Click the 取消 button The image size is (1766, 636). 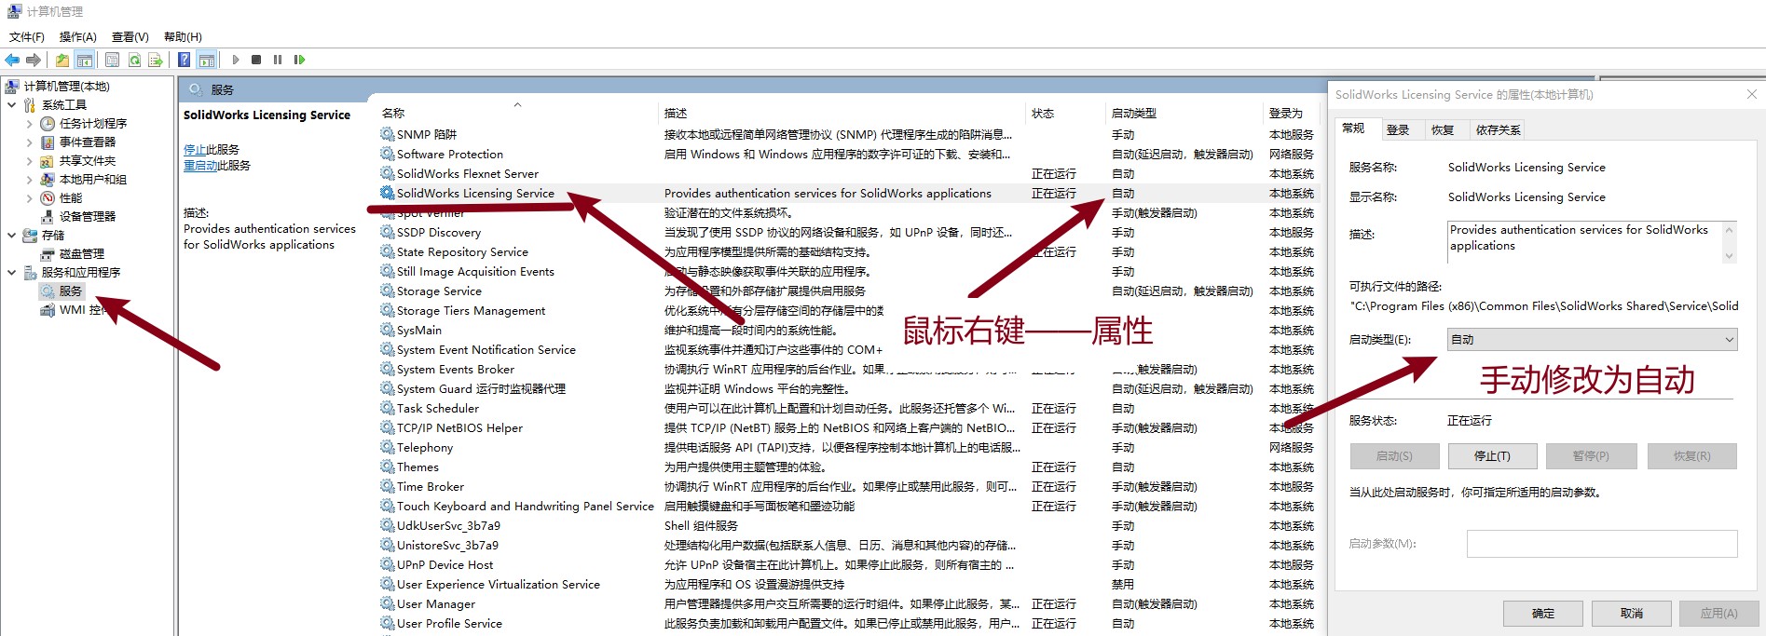click(x=1632, y=613)
